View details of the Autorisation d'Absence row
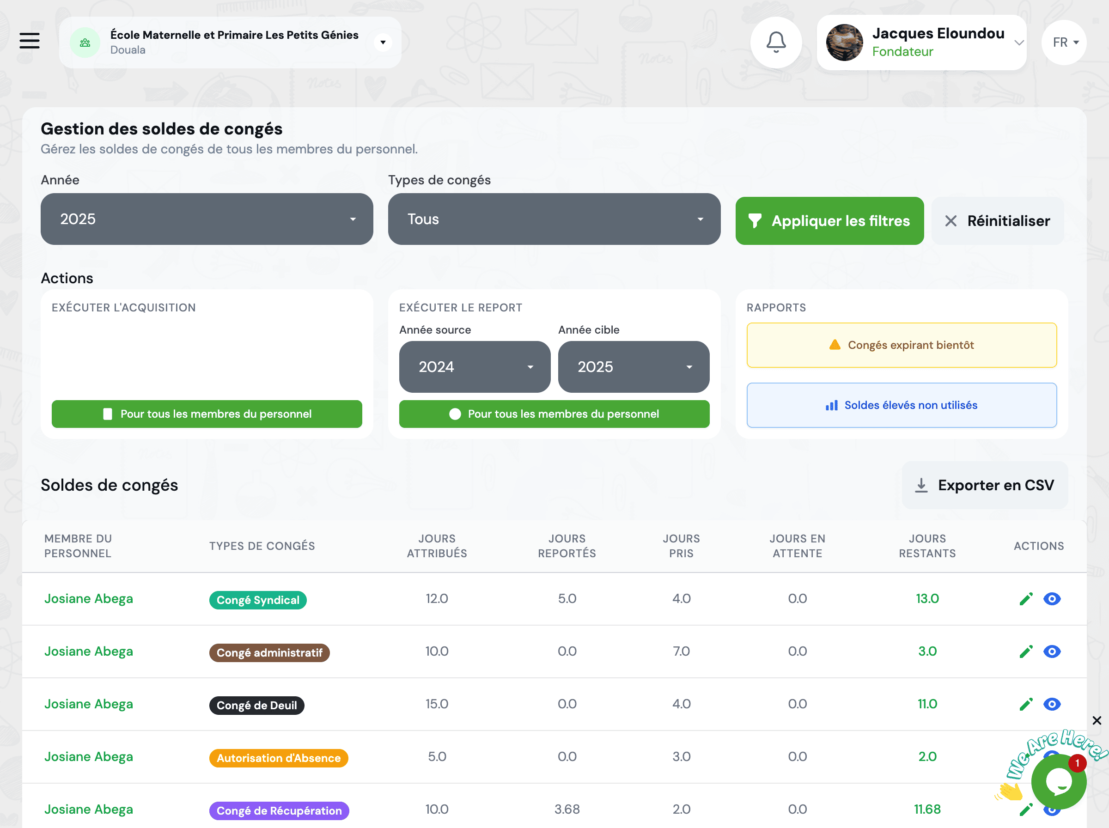This screenshot has width=1109, height=828. click(x=1052, y=756)
